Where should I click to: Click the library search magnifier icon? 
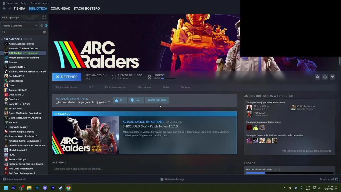4,32
